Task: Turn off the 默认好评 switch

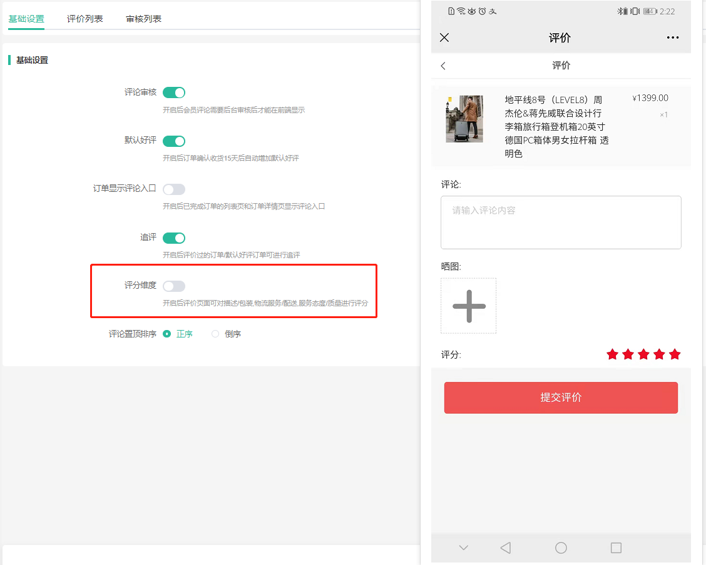Action: 174,141
